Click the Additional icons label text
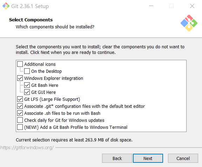 (x=40, y=64)
